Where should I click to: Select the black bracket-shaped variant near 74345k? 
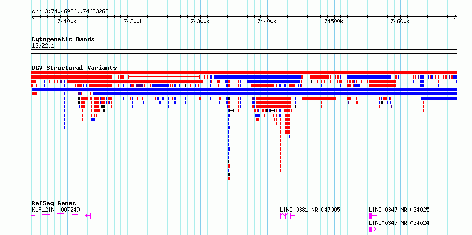click(231, 111)
